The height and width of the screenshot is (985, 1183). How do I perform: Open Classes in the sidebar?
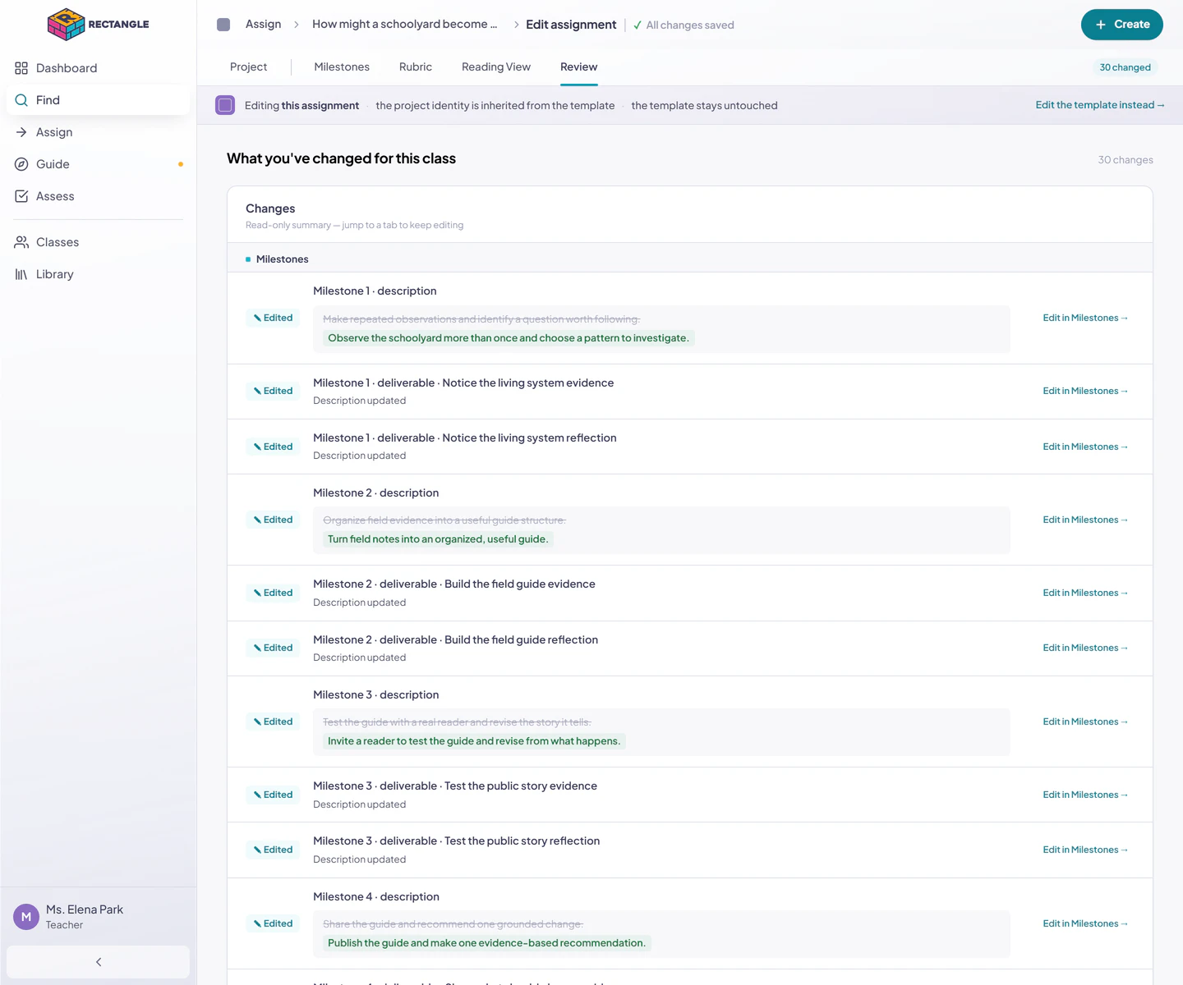click(98, 242)
